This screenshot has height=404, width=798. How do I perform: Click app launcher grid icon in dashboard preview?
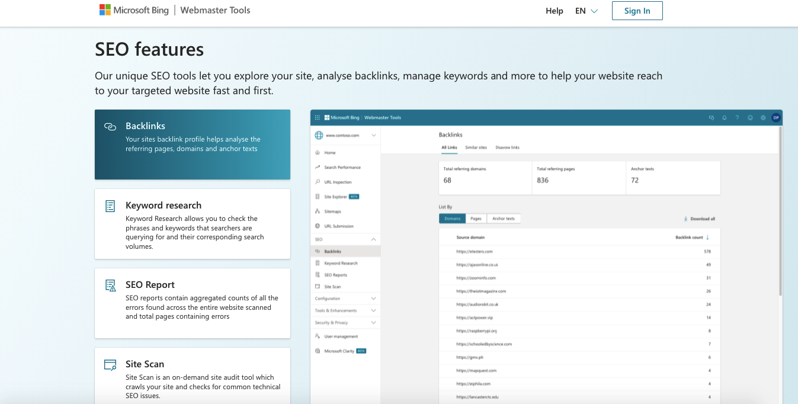click(x=318, y=117)
